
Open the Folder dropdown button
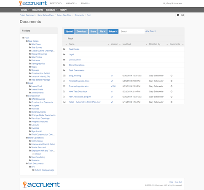click(x=113, y=31)
